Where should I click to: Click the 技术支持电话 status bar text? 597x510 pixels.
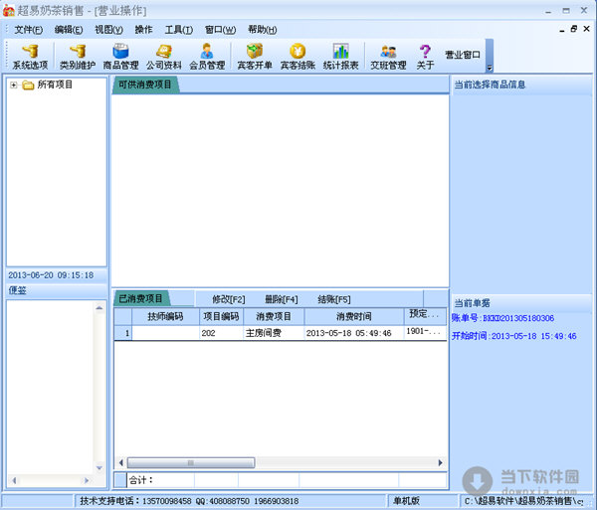[x=189, y=501]
